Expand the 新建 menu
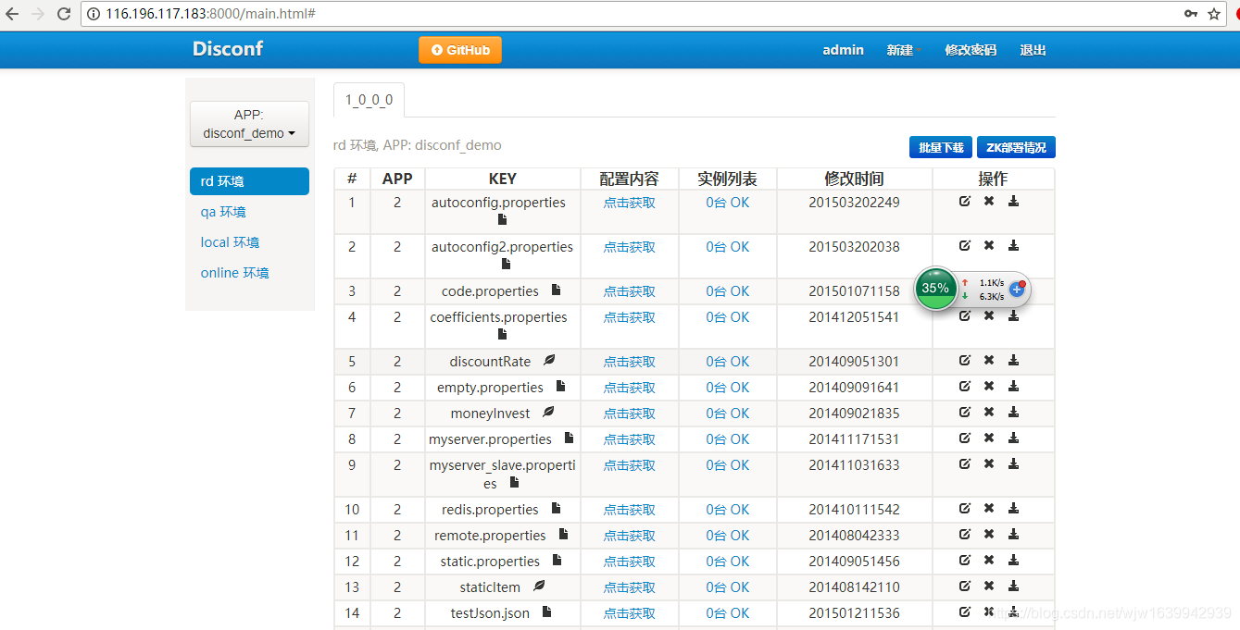 904,50
